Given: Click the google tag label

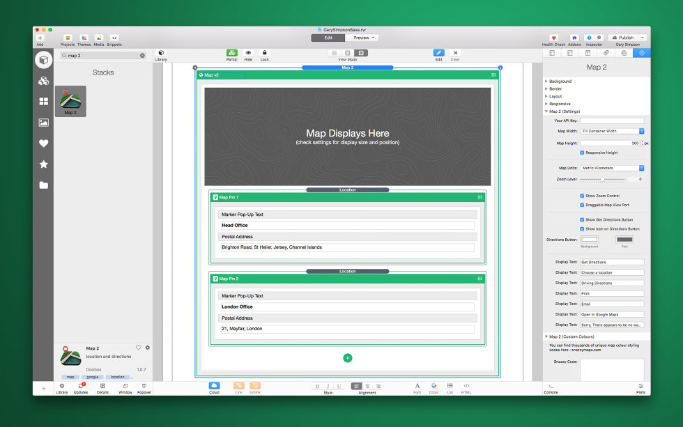Looking at the screenshot, I should [92, 377].
